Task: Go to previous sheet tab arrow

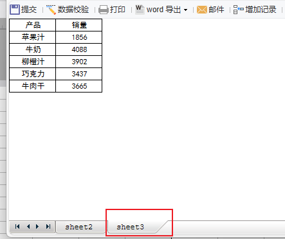Action: pyautogui.click(x=28, y=226)
